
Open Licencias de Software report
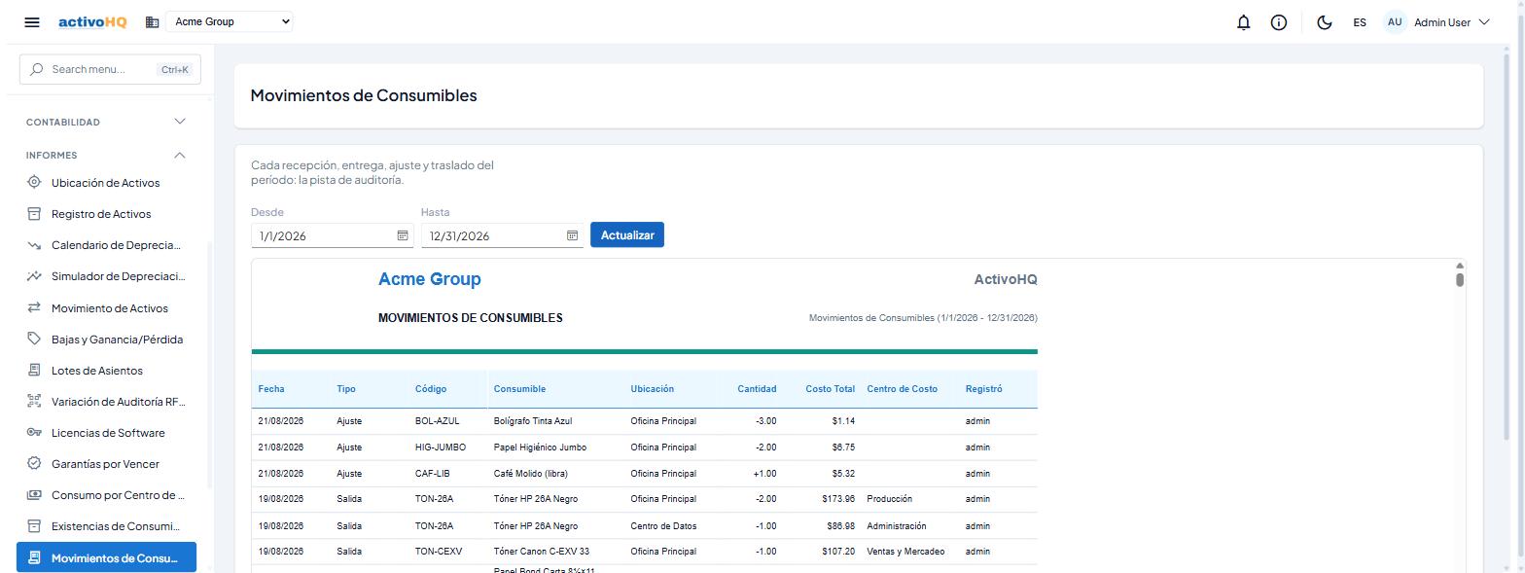[x=108, y=433]
